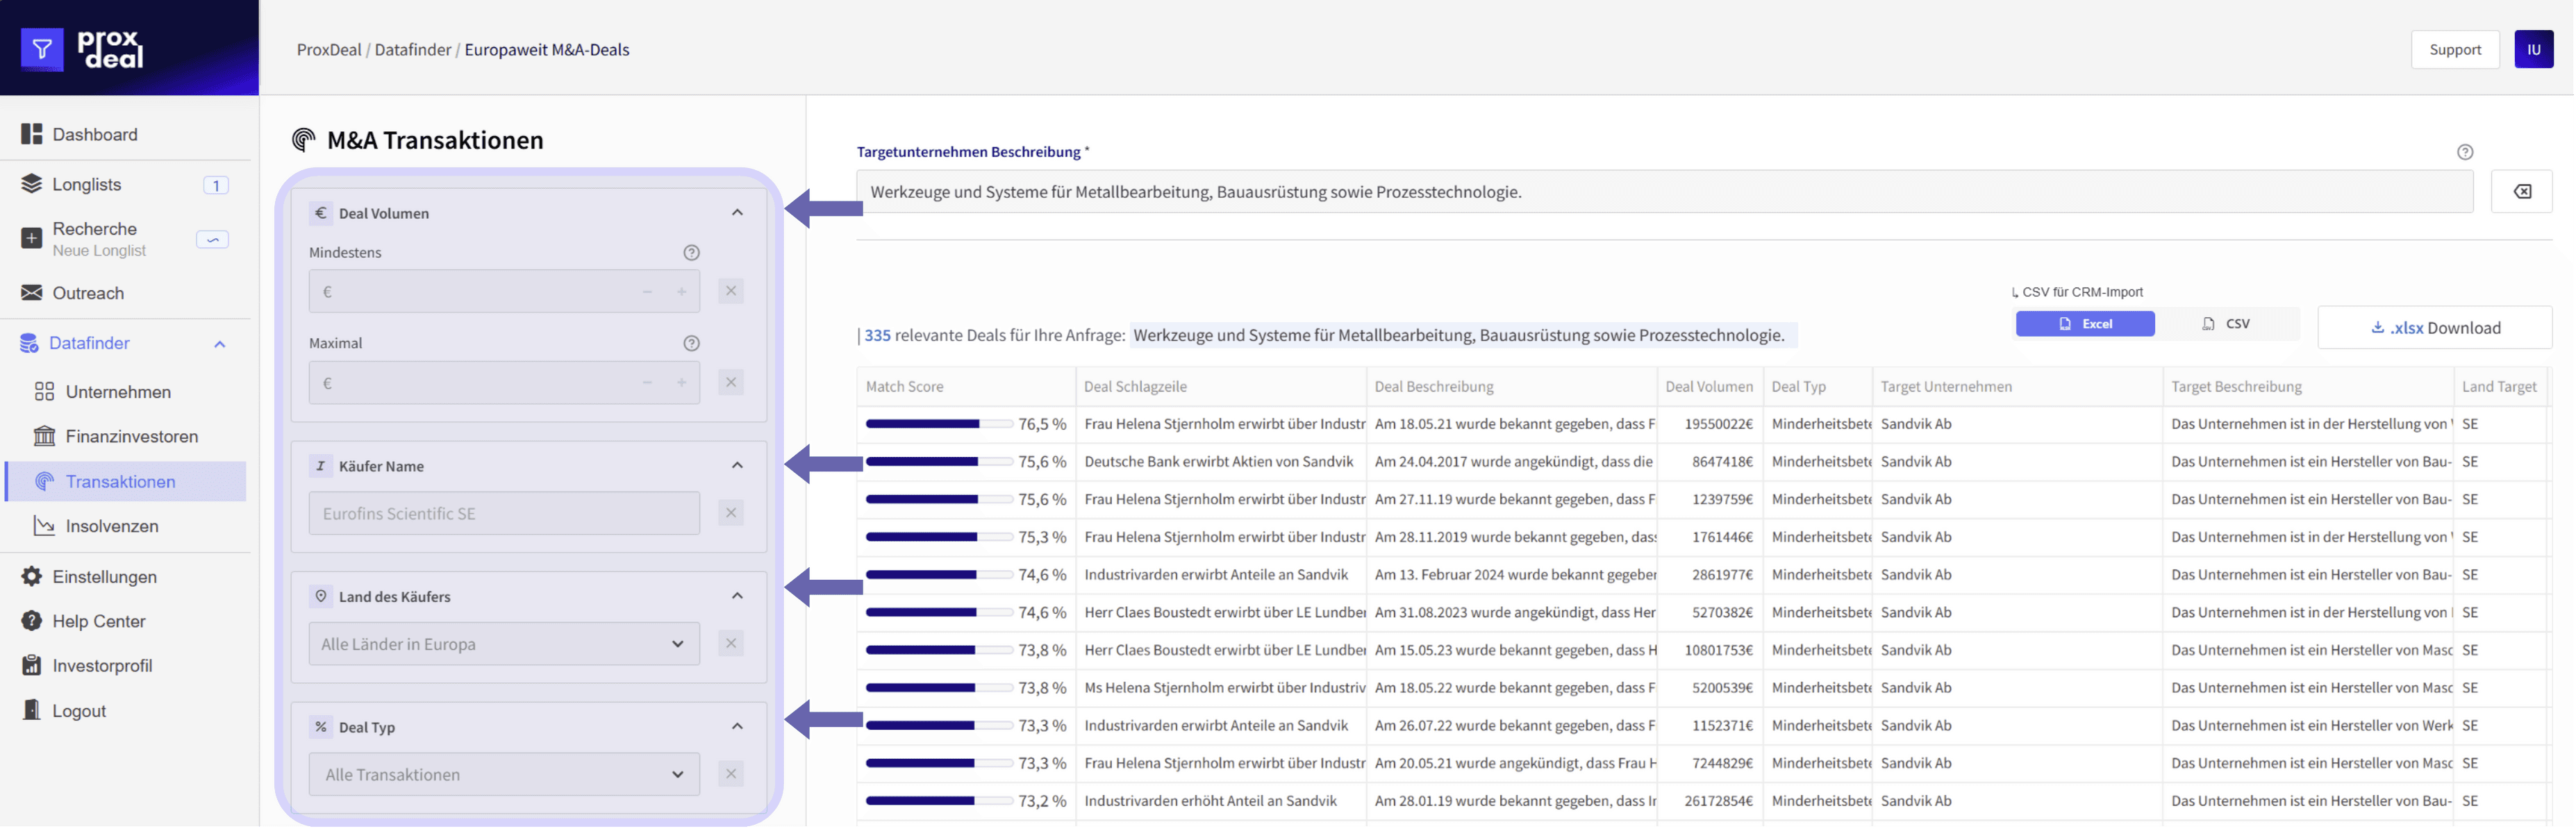Click the Support button
Image resolution: width=2576 pixels, height=829 pixels.
tap(2454, 49)
